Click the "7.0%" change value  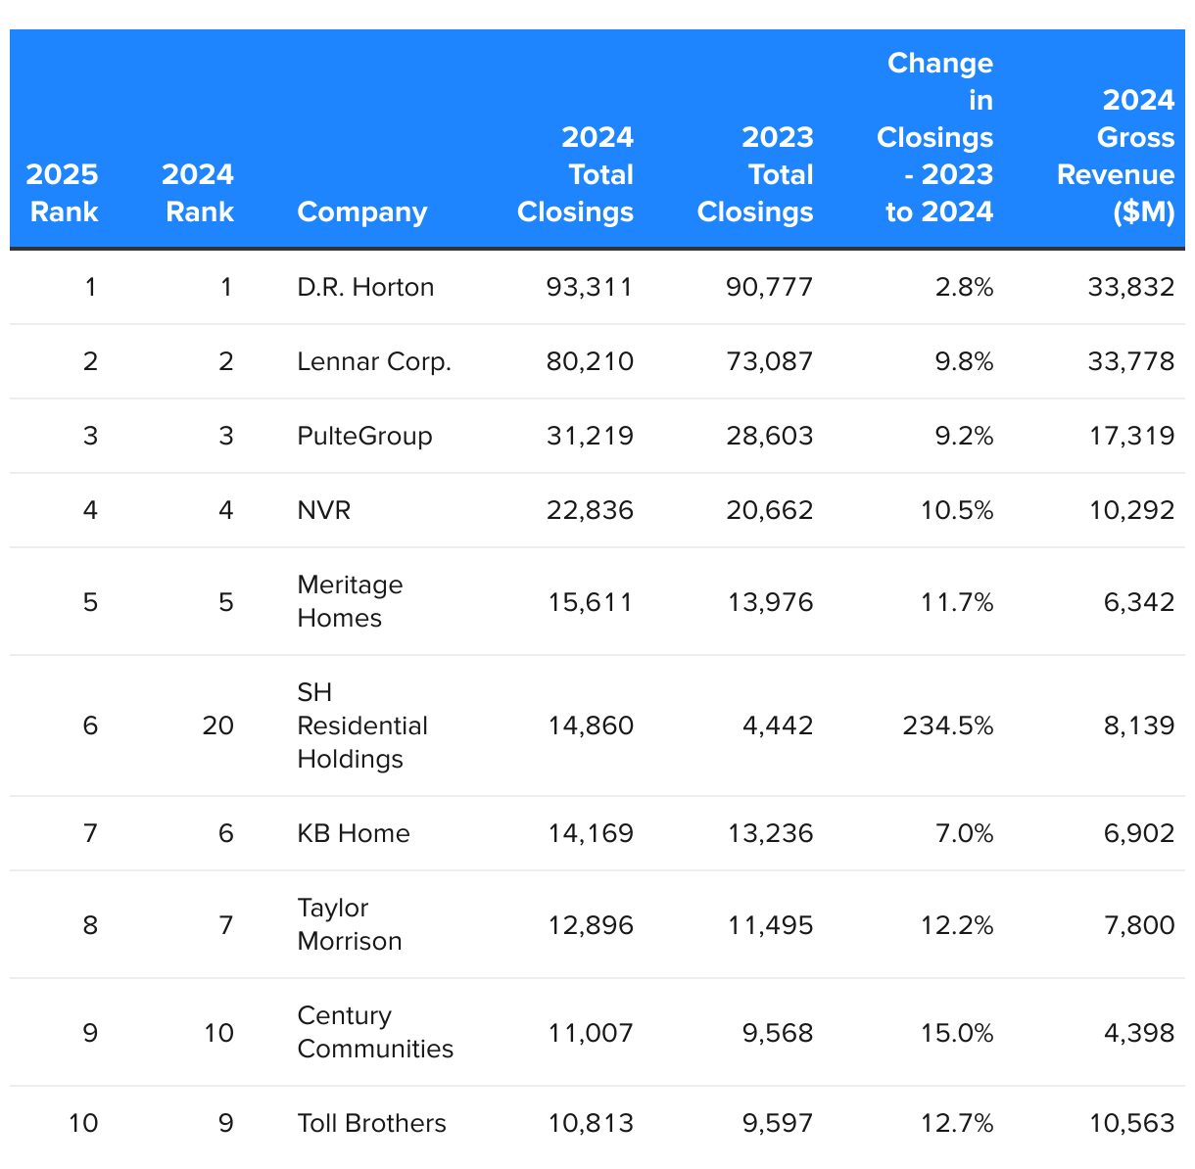[965, 833]
